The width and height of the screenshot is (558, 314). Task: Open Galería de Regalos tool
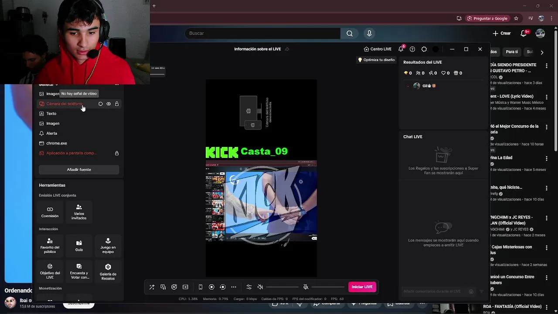[108, 271]
